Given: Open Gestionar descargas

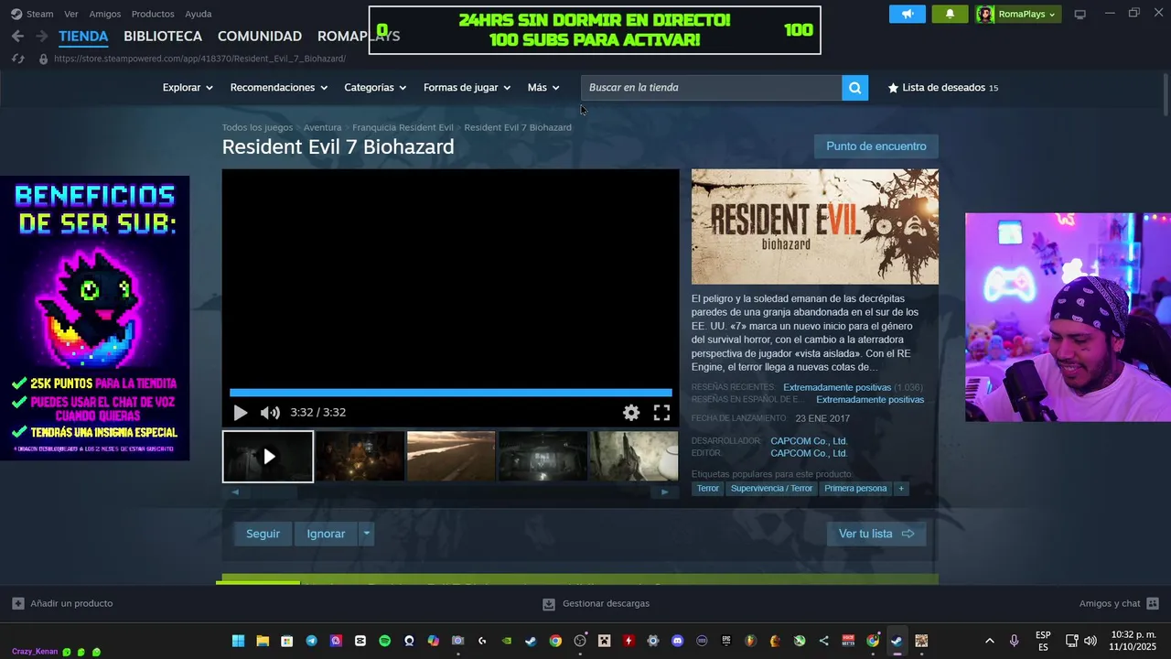Looking at the screenshot, I should coord(596,603).
